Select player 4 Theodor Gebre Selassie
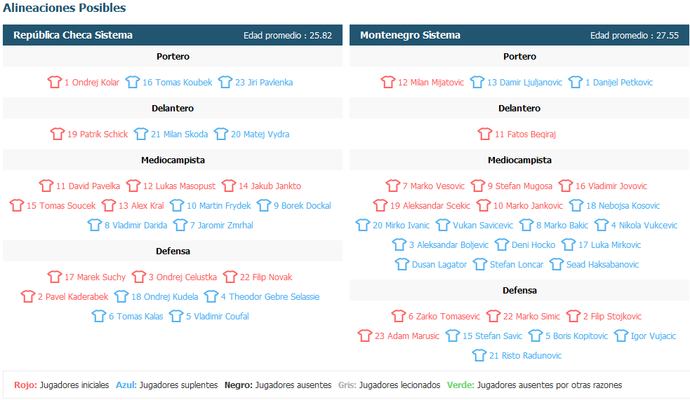This screenshot has height=400, width=690. click(x=270, y=296)
